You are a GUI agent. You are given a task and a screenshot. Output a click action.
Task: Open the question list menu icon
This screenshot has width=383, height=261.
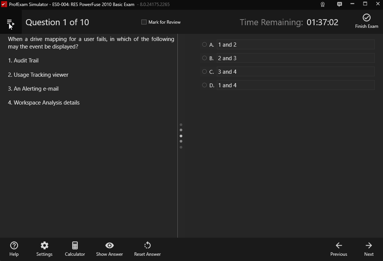[11, 23]
